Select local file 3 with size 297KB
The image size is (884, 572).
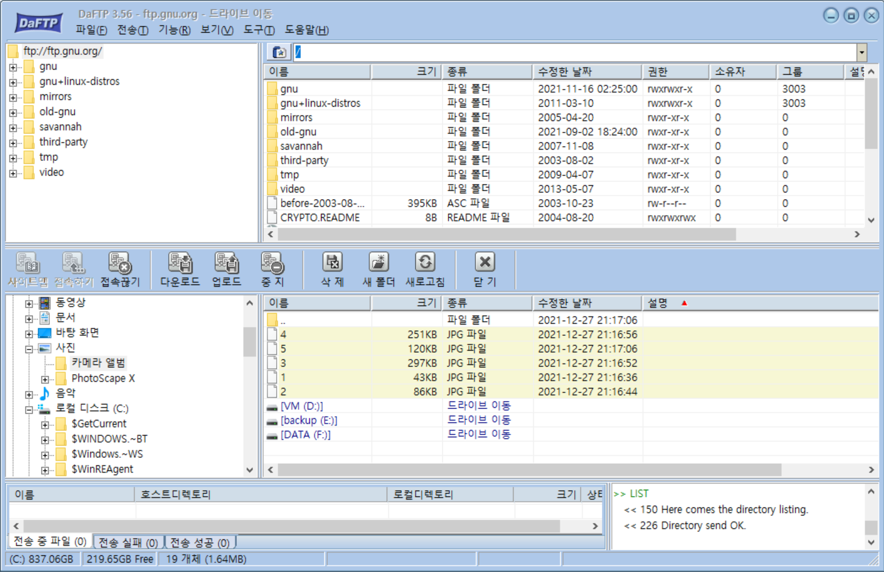(571, 363)
